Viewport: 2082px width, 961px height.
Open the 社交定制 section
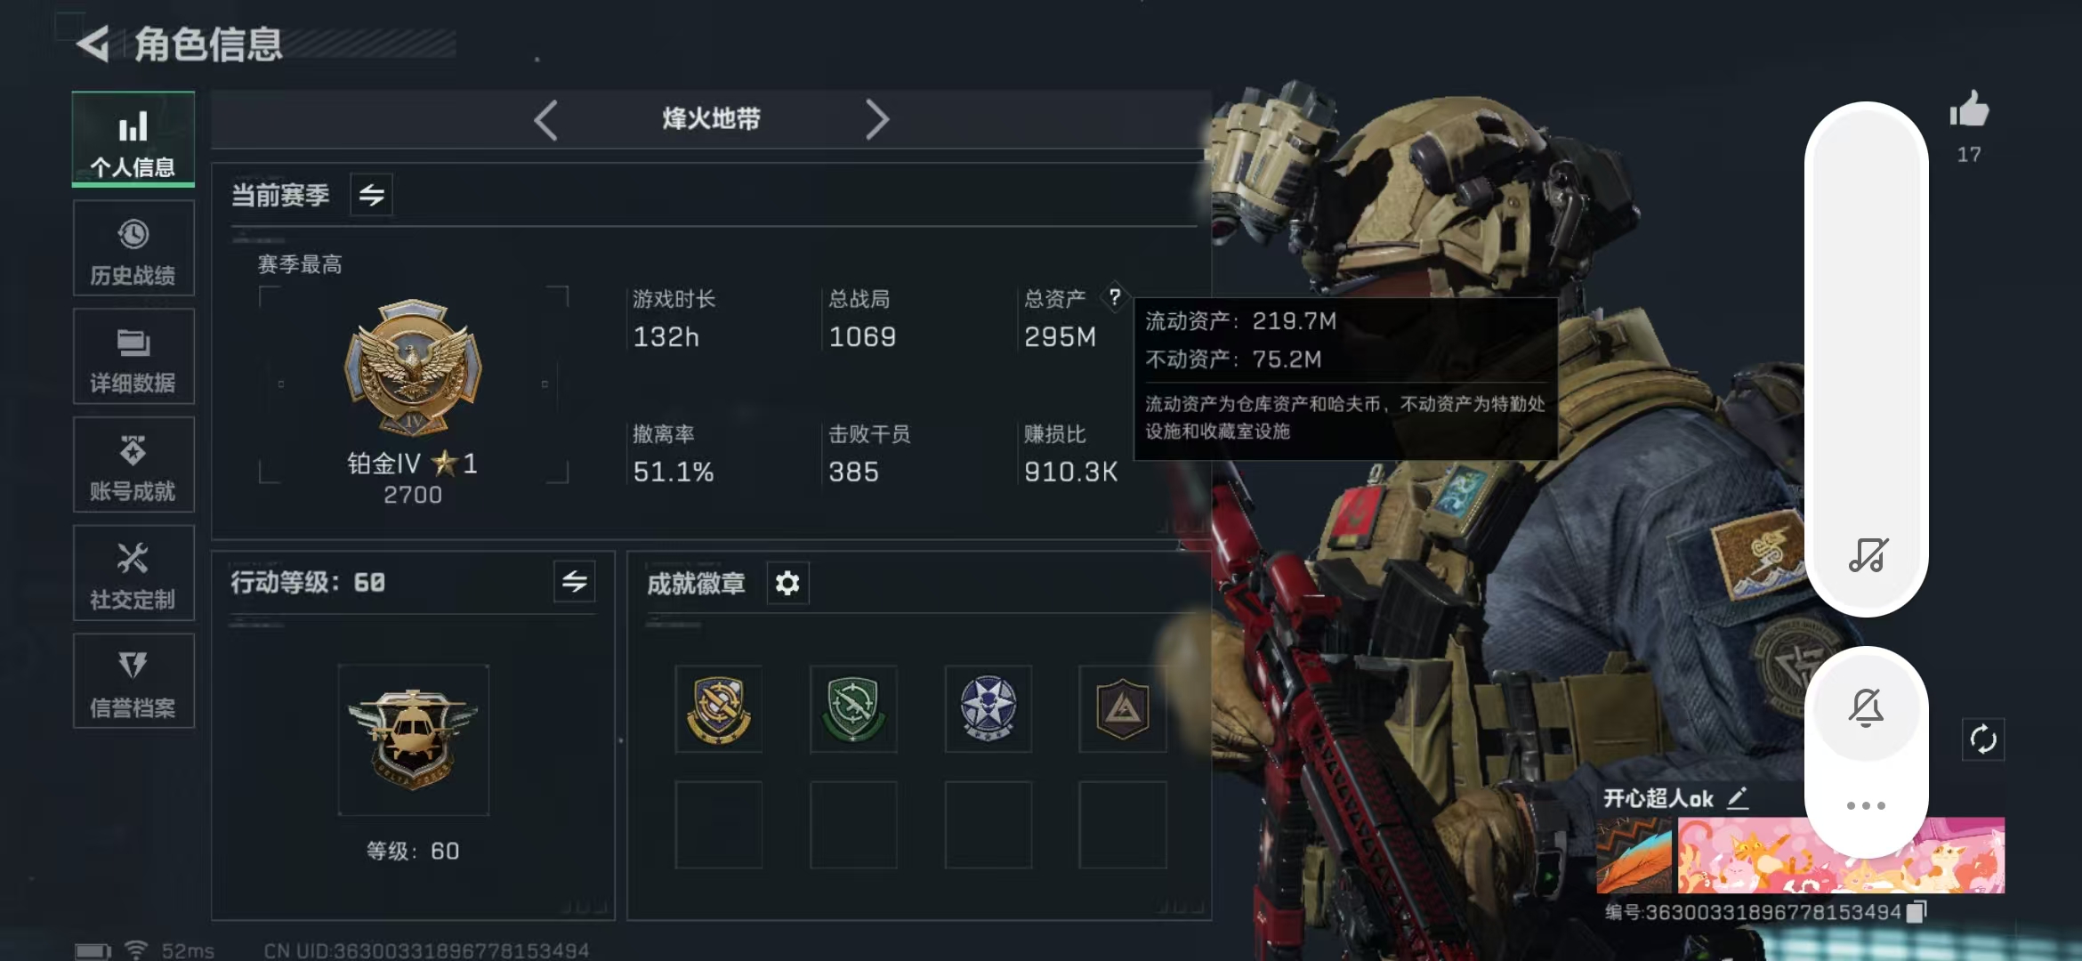[x=133, y=574]
